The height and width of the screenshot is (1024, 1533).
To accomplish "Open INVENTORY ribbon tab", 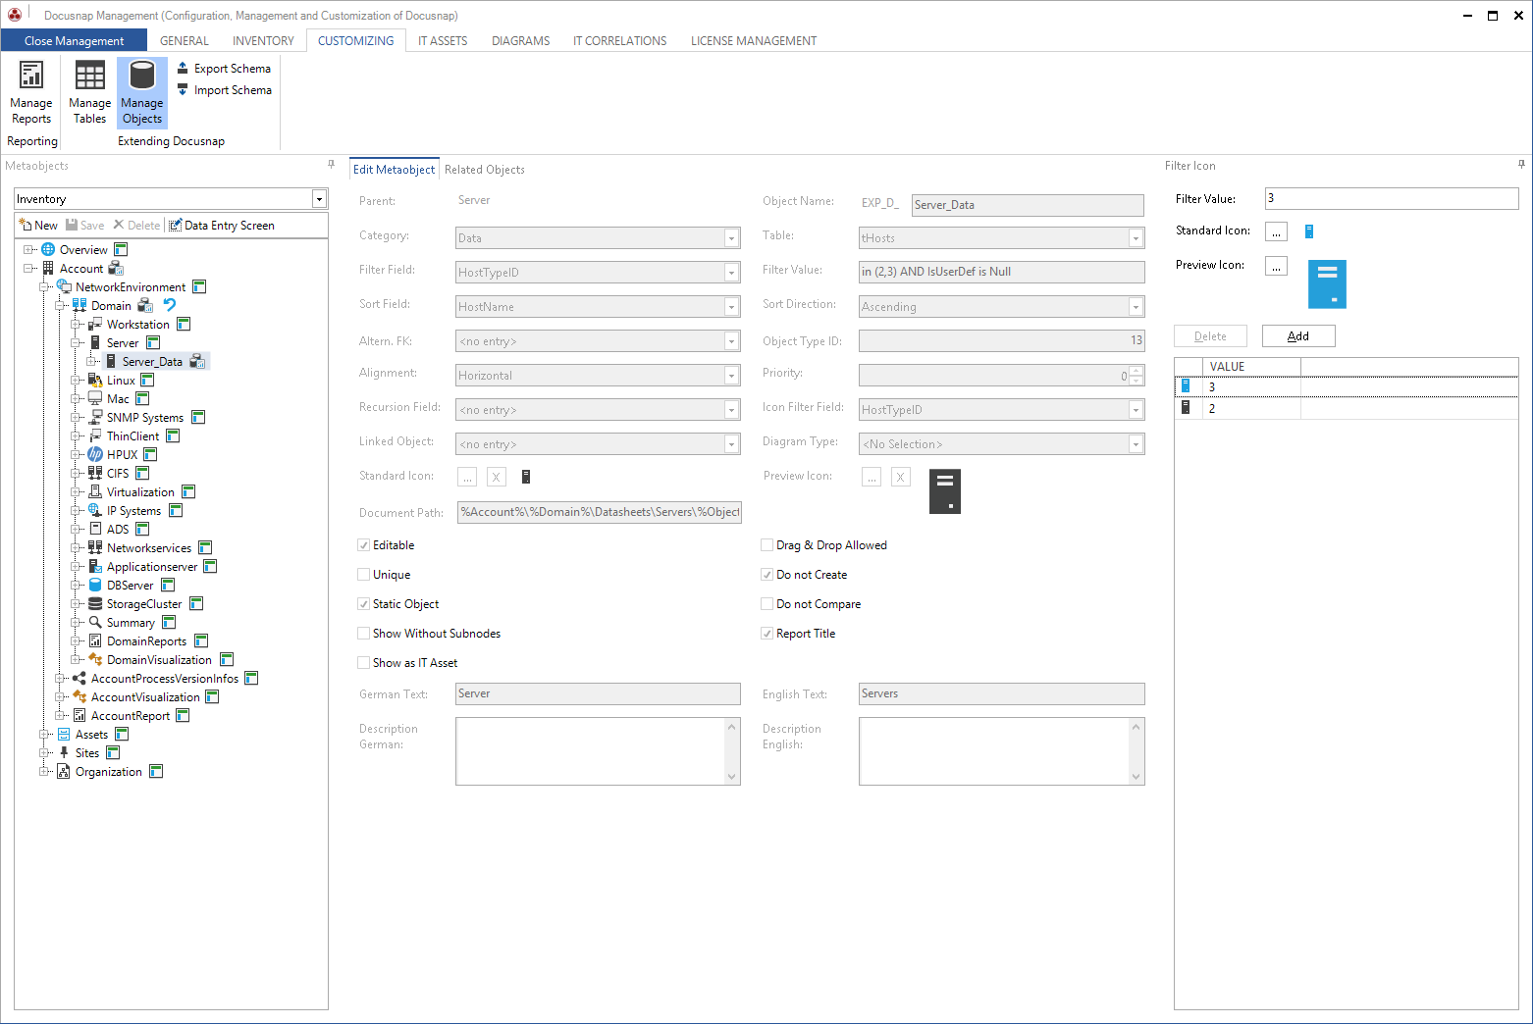I will click(x=263, y=41).
